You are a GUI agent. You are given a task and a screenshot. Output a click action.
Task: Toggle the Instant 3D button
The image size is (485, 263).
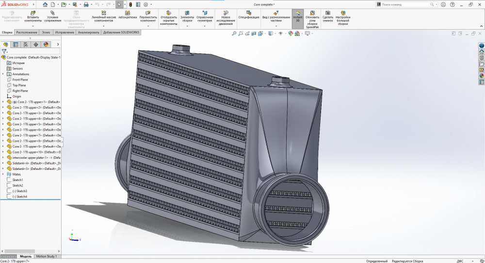coord(297,16)
